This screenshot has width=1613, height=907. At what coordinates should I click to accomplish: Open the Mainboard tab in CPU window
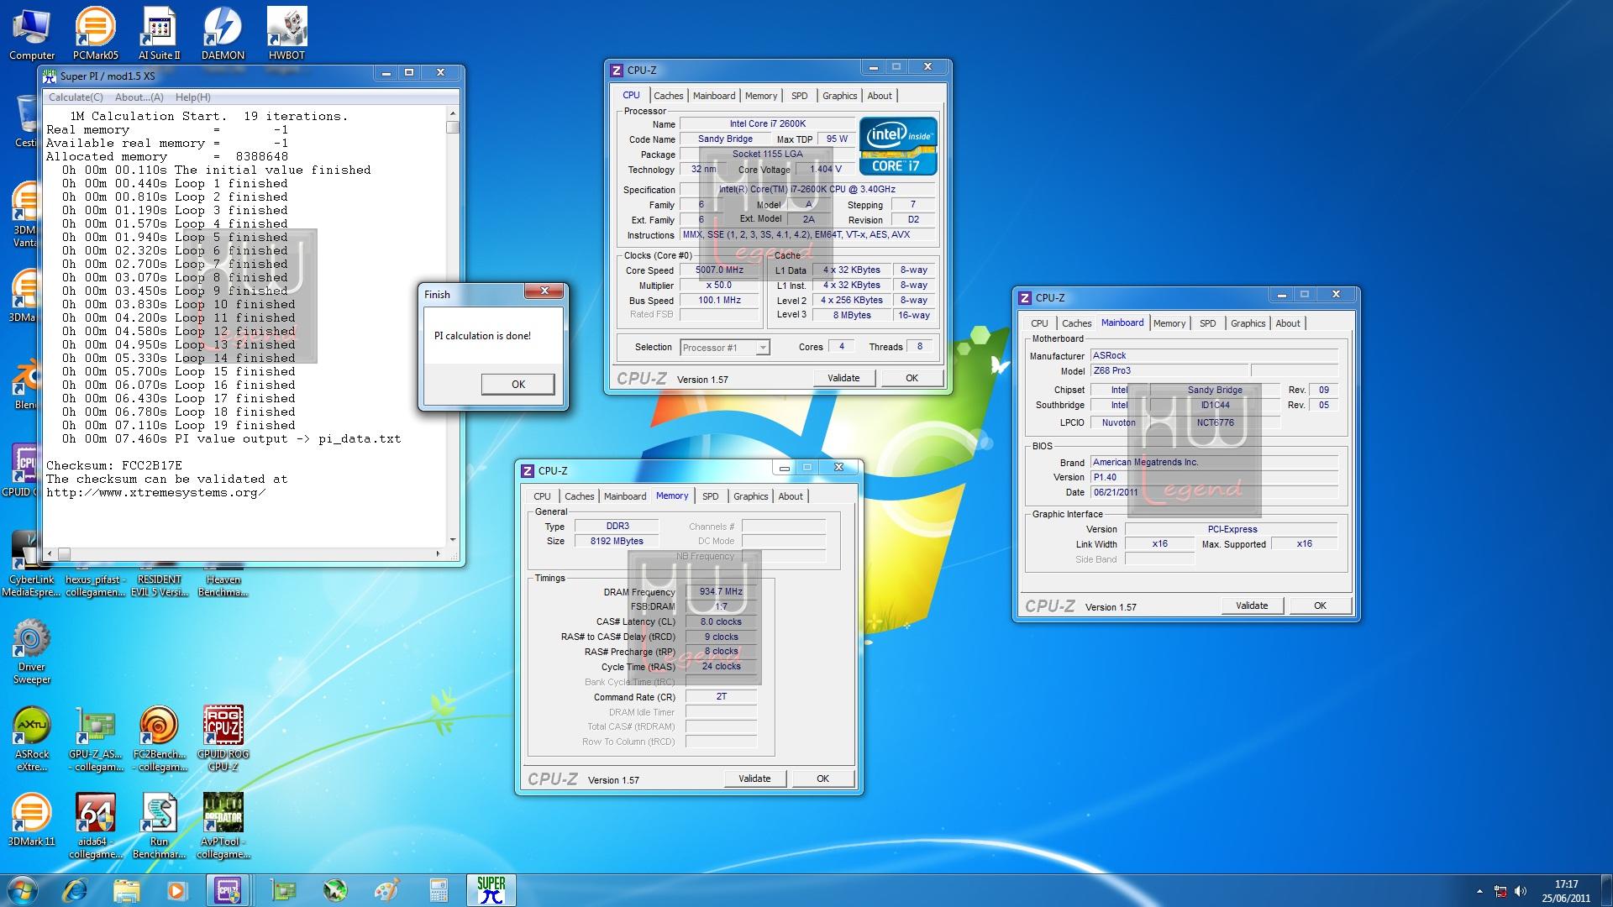(714, 96)
